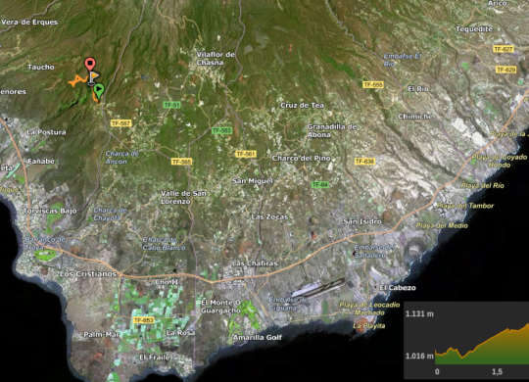Click the El Monte O Guargacho label
Screen dimensions: 529x382
220,307
